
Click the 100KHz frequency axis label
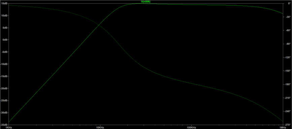coord(191,128)
